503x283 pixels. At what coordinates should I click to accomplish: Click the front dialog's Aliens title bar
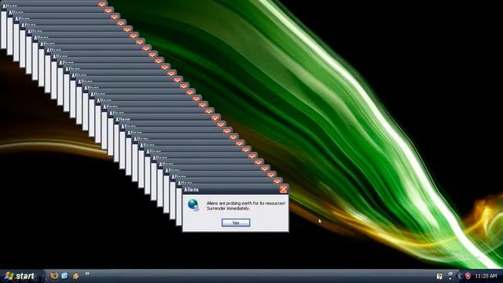236,189
